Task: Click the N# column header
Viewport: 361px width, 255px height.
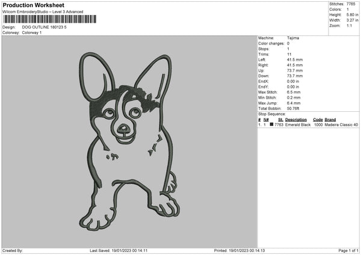Action: coord(265,120)
